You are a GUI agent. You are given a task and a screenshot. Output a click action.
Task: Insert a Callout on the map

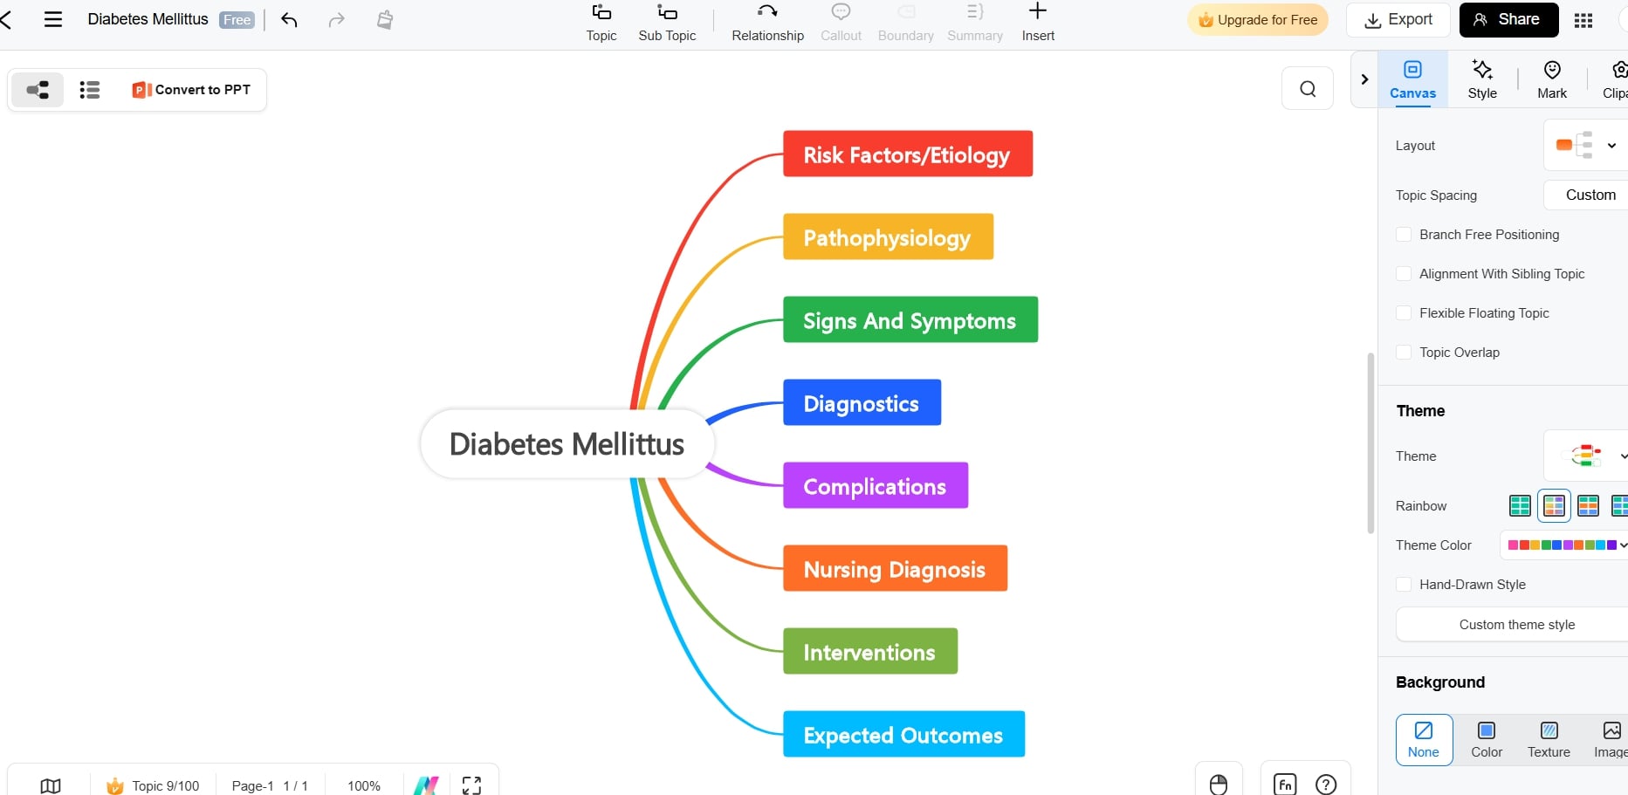840,22
